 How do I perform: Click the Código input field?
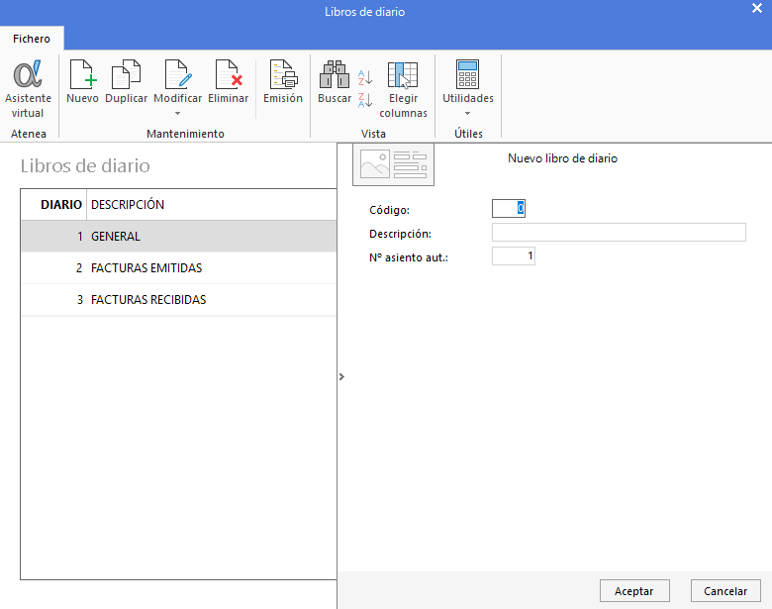point(509,208)
